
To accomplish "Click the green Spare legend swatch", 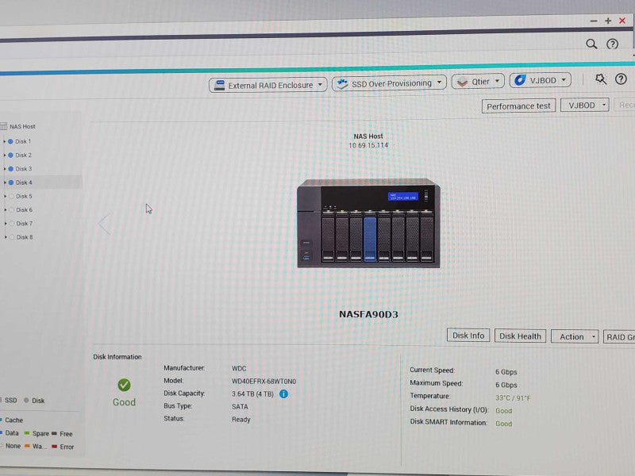I will point(27,433).
